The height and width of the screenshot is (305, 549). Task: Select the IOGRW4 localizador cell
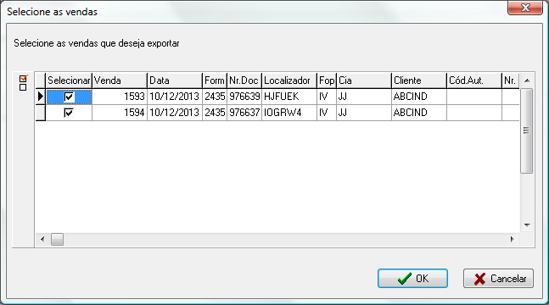click(289, 113)
